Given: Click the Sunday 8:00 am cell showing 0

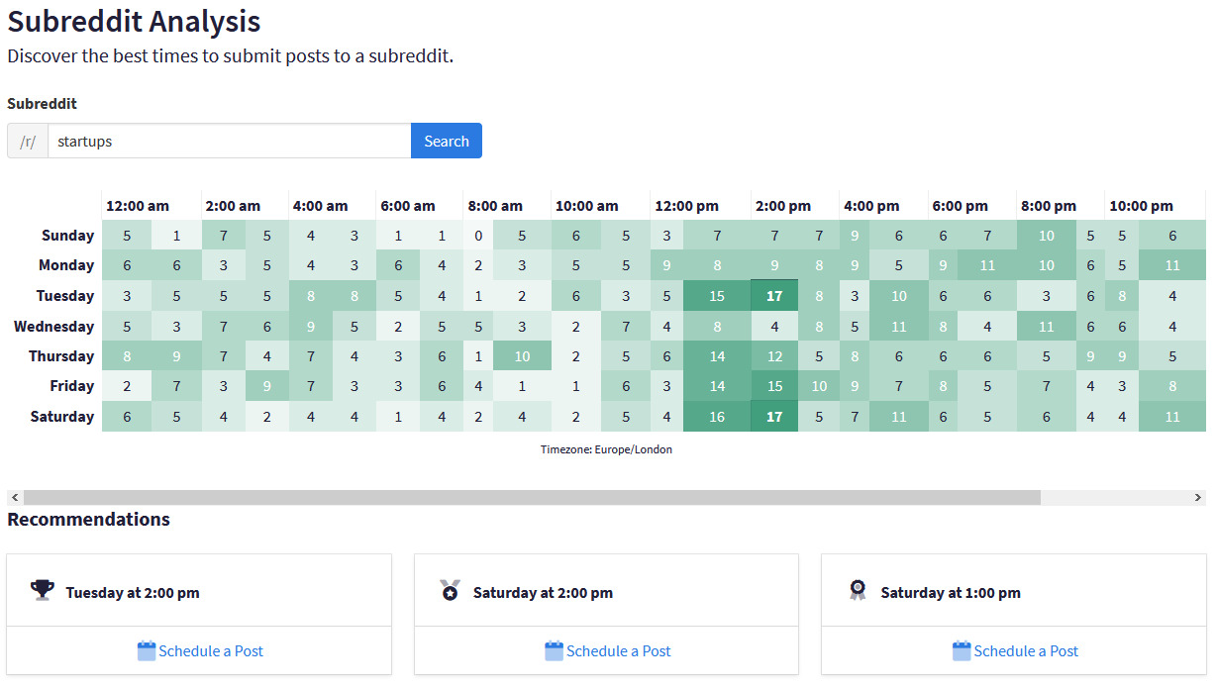Looking at the screenshot, I should click(x=478, y=236).
